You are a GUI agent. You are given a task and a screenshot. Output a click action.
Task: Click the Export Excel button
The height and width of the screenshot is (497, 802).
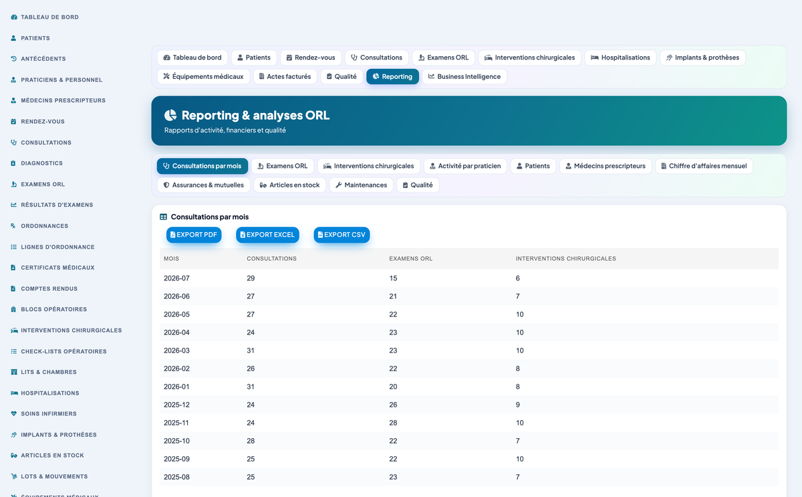point(267,235)
